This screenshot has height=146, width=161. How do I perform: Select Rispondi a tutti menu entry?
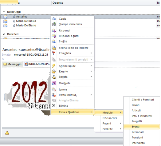coord(73,36)
